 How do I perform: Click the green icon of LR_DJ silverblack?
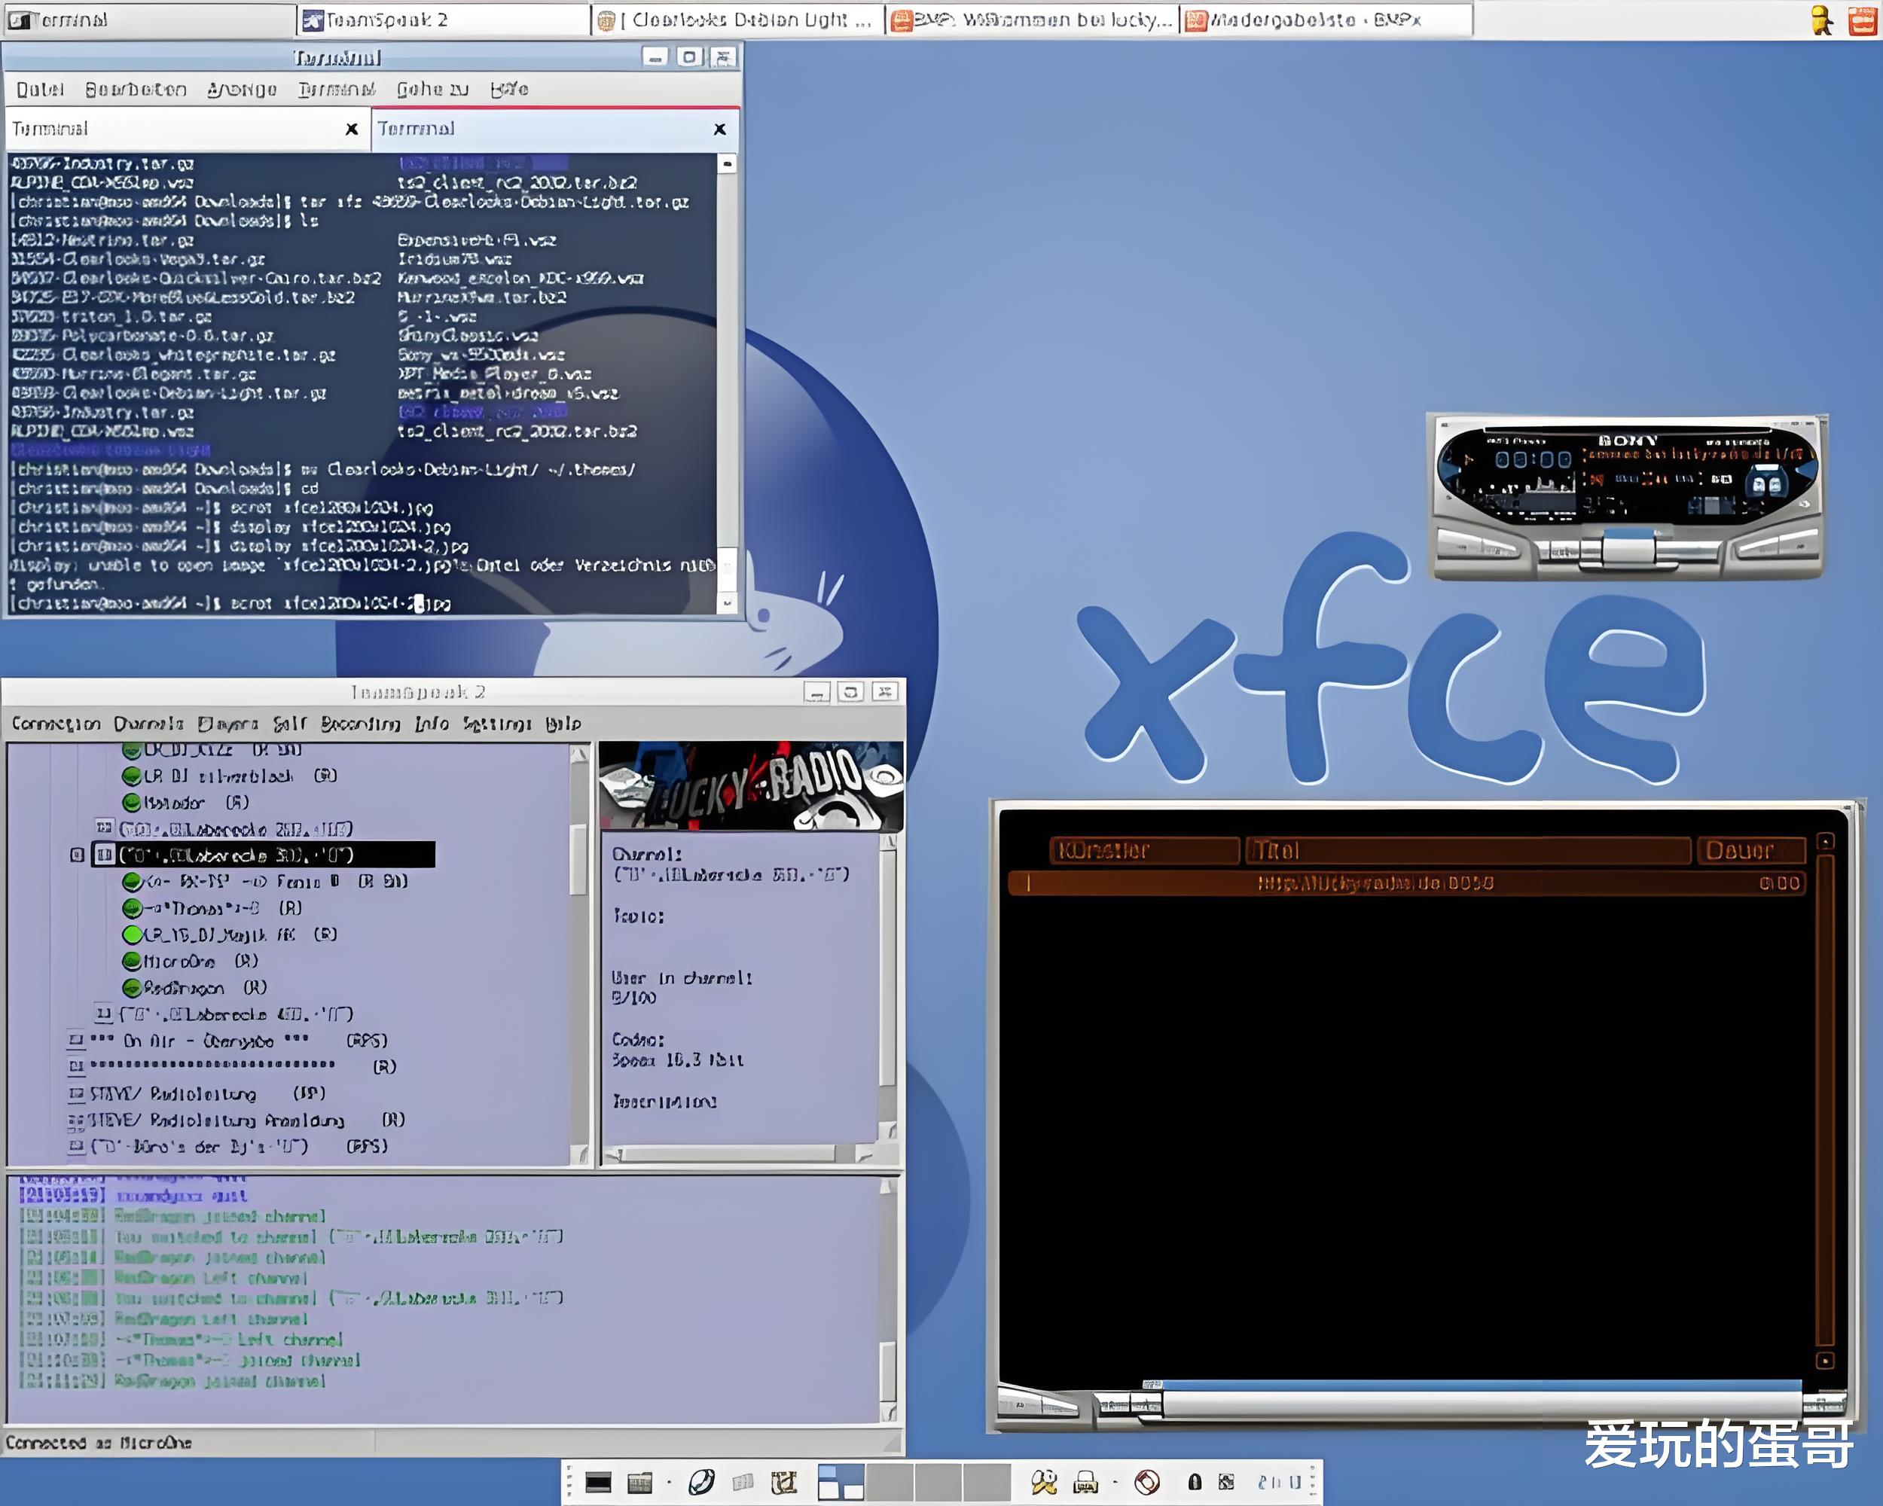[132, 776]
